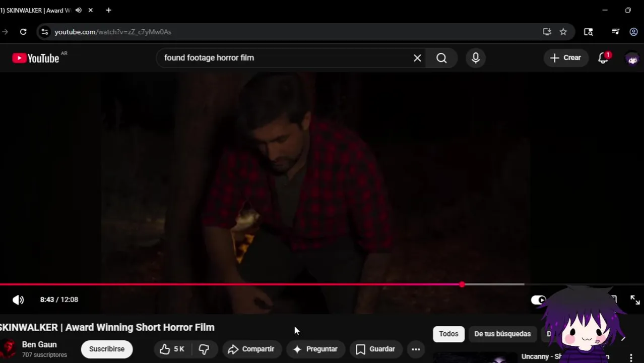Mute tab via speaker icon on tab
This screenshot has height=363, width=644.
click(x=79, y=10)
